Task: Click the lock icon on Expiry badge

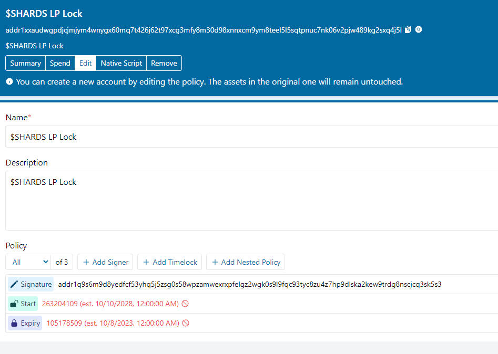Action: pyautogui.click(x=14, y=323)
